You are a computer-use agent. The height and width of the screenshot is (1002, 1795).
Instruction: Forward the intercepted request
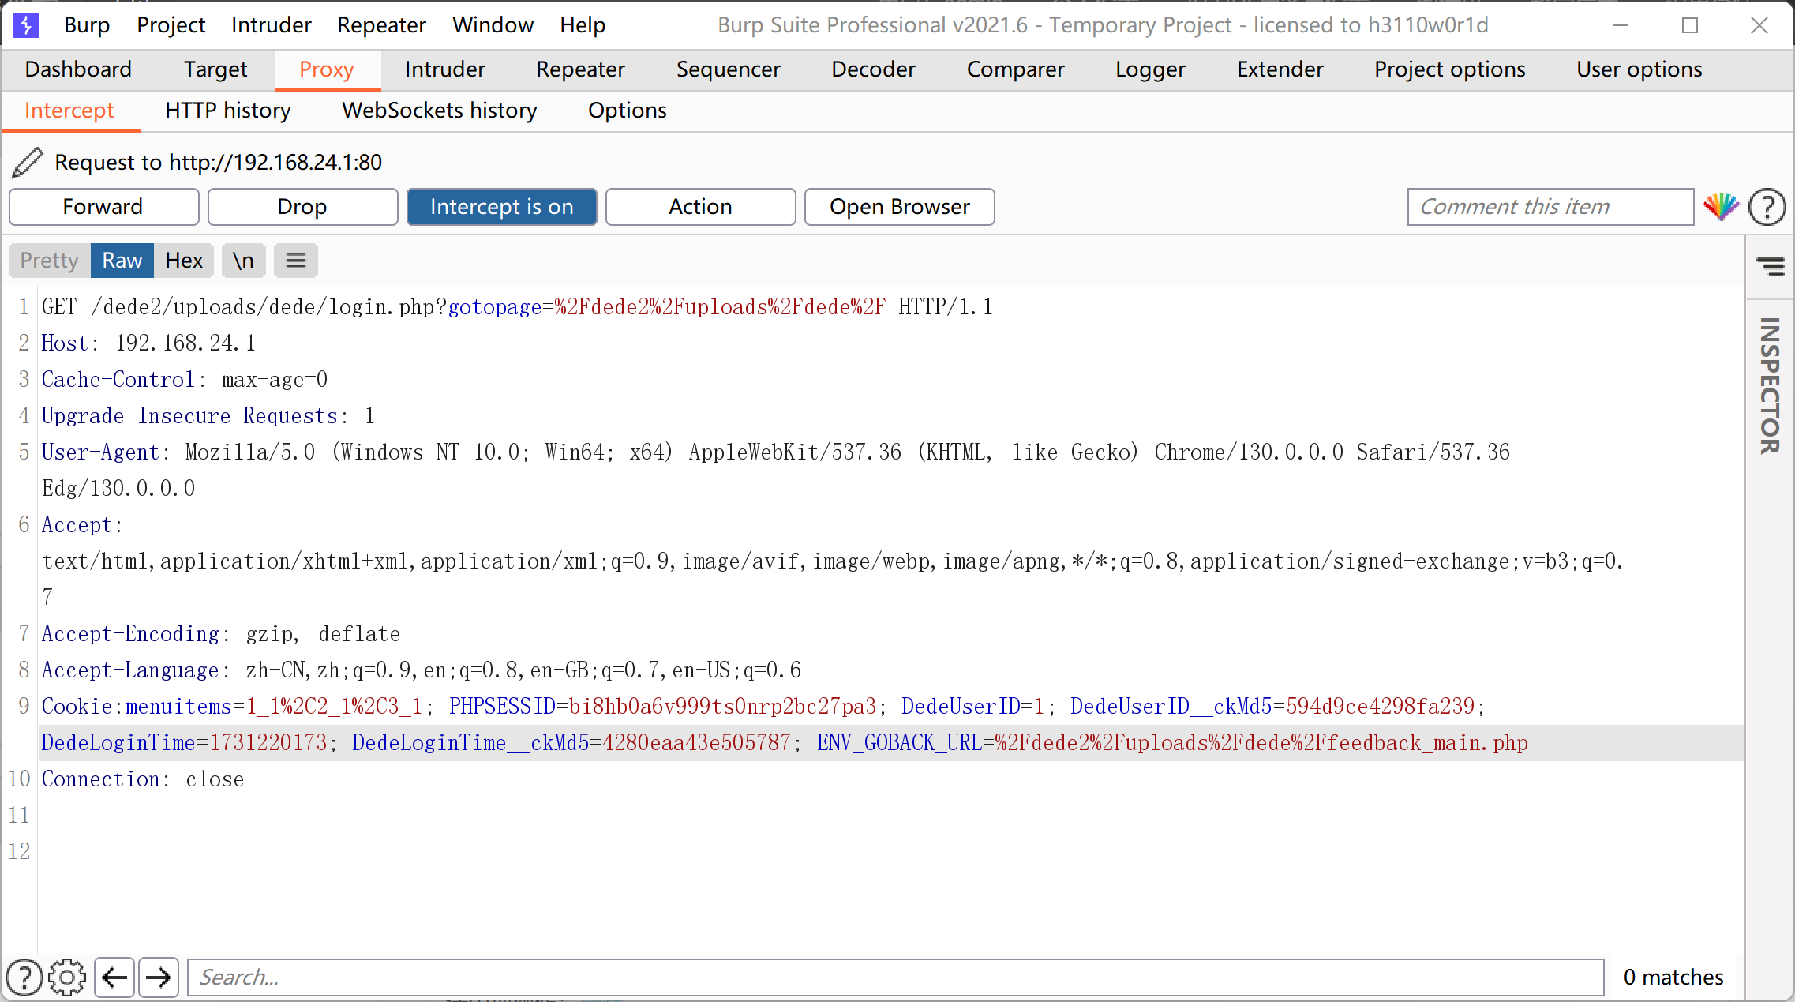[x=103, y=207]
